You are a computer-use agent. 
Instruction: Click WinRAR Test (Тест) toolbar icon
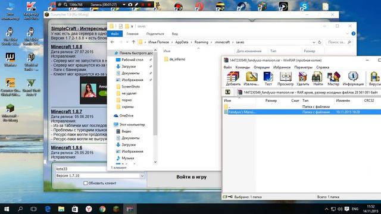tap(268, 78)
